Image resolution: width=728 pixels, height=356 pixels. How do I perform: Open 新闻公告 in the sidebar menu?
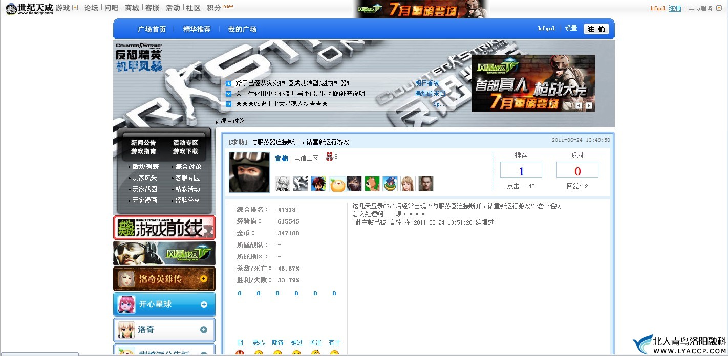143,143
